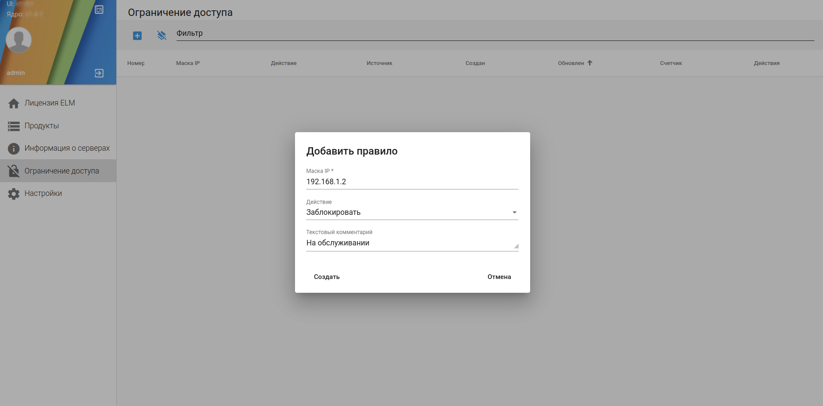The width and height of the screenshot is (823, 406).
Task: Click the Фильтр input field
Action: click(494, 34)
